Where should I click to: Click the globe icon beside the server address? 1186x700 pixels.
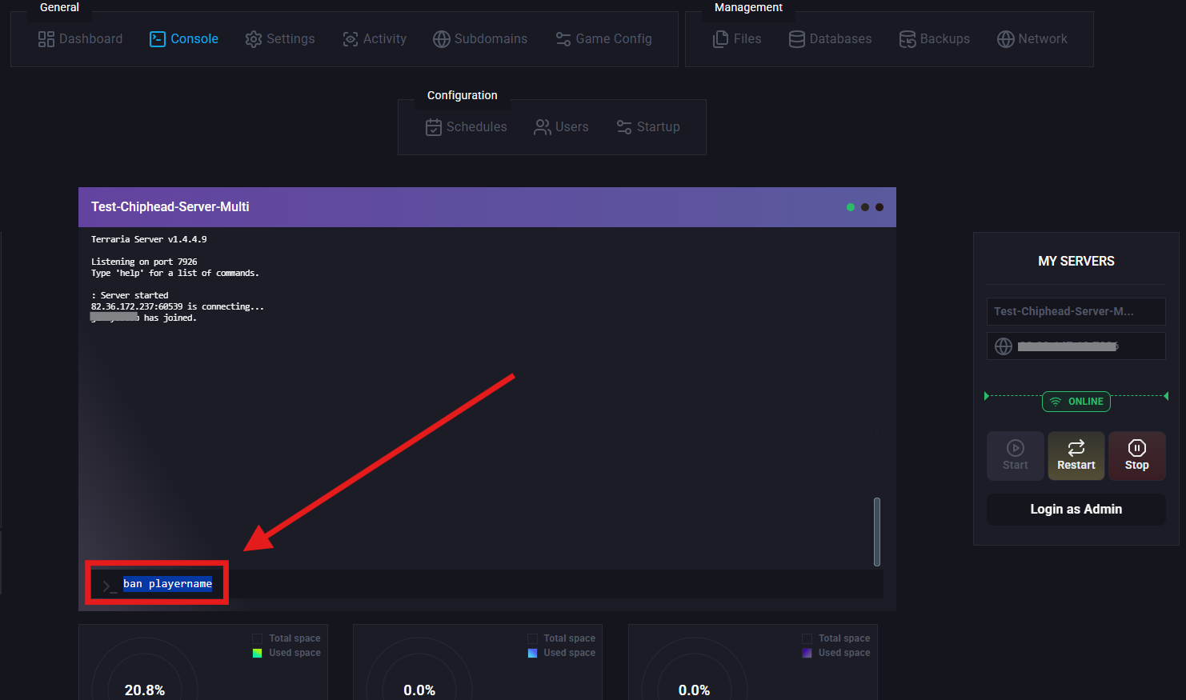coord(1004,346)
